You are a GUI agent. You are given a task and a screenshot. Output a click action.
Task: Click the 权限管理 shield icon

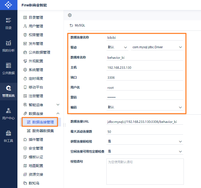click(x=25, y=35)
